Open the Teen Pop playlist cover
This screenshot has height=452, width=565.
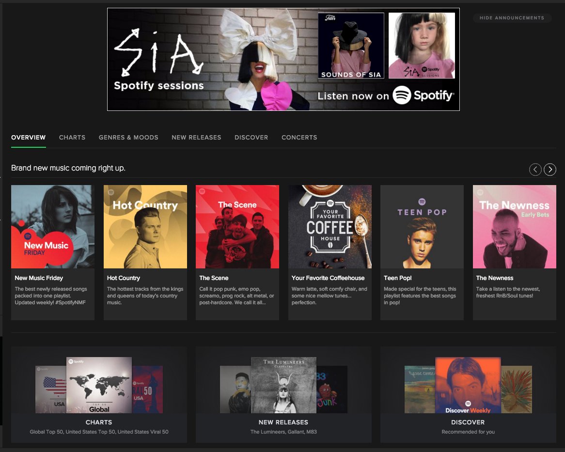click(422, 227)
